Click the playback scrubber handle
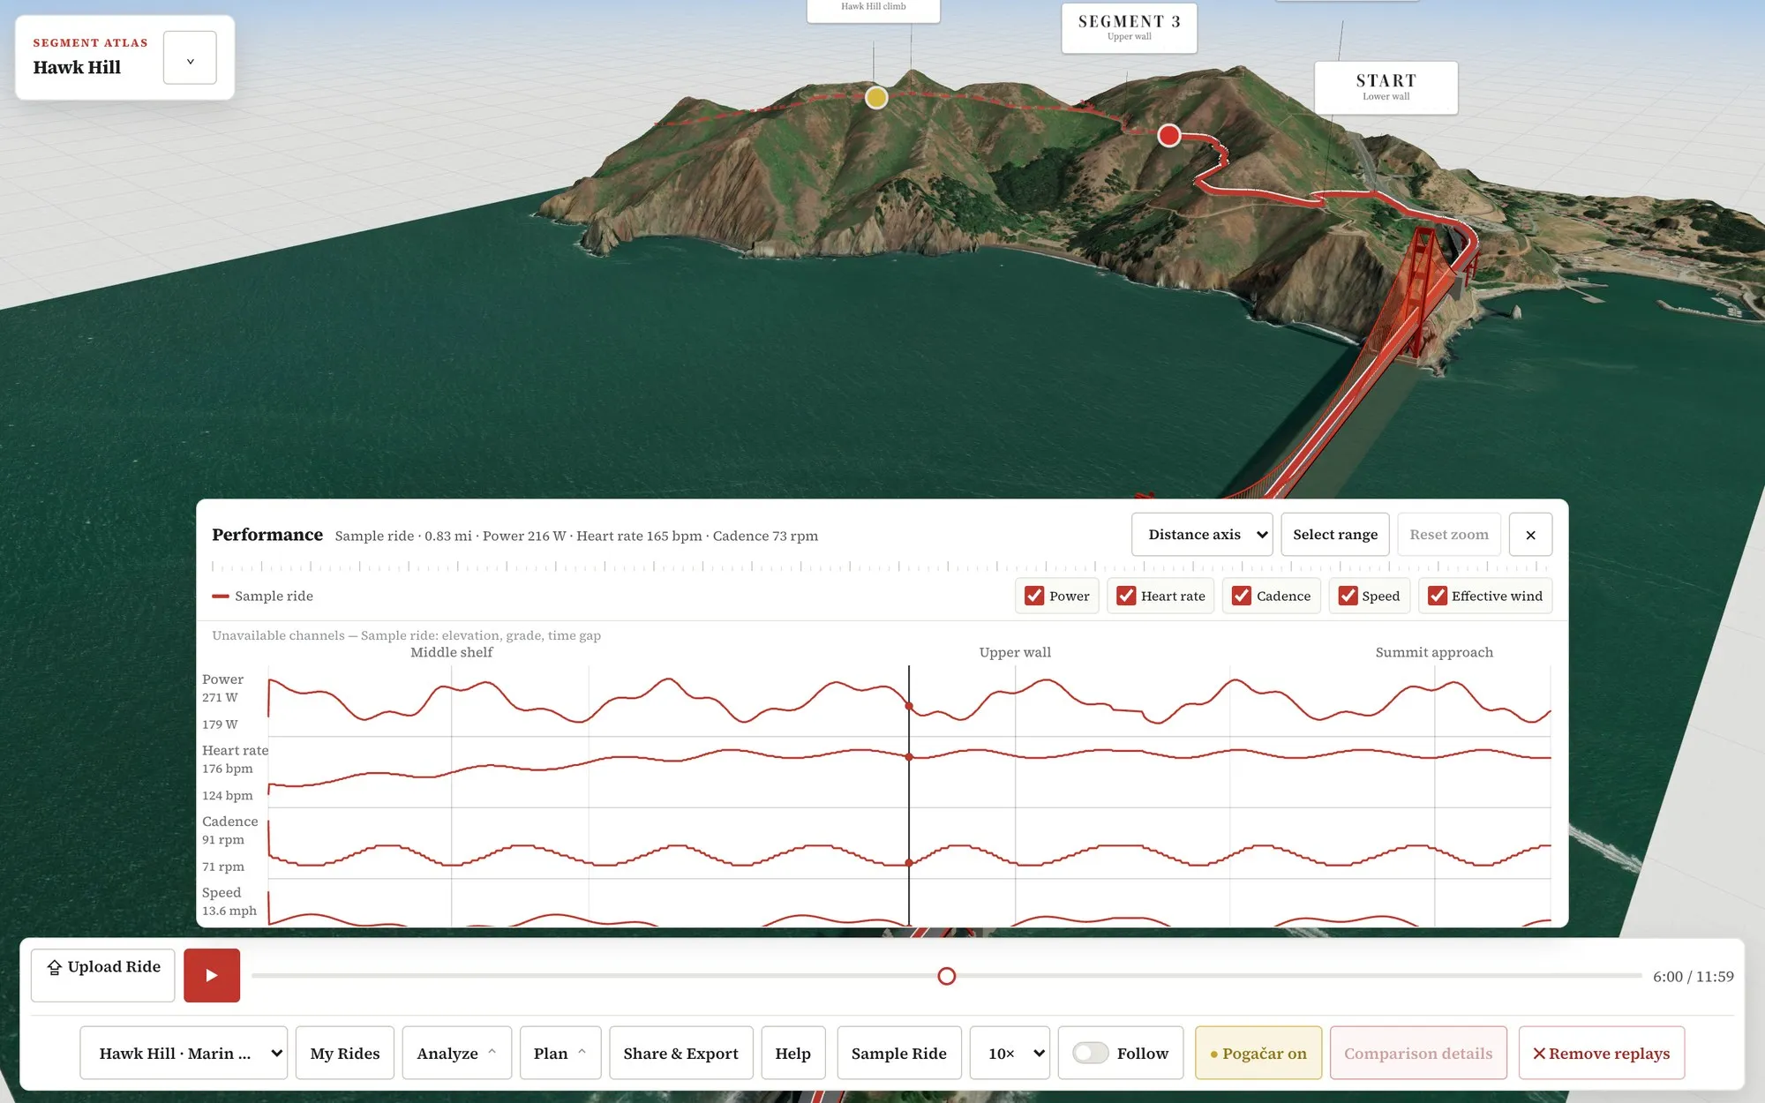 [946, 976]
